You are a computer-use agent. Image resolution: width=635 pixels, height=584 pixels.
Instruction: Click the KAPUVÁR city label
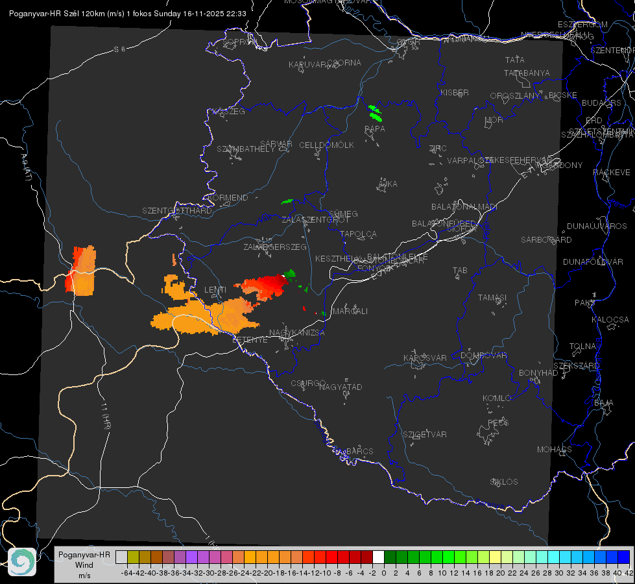(308, 65)
